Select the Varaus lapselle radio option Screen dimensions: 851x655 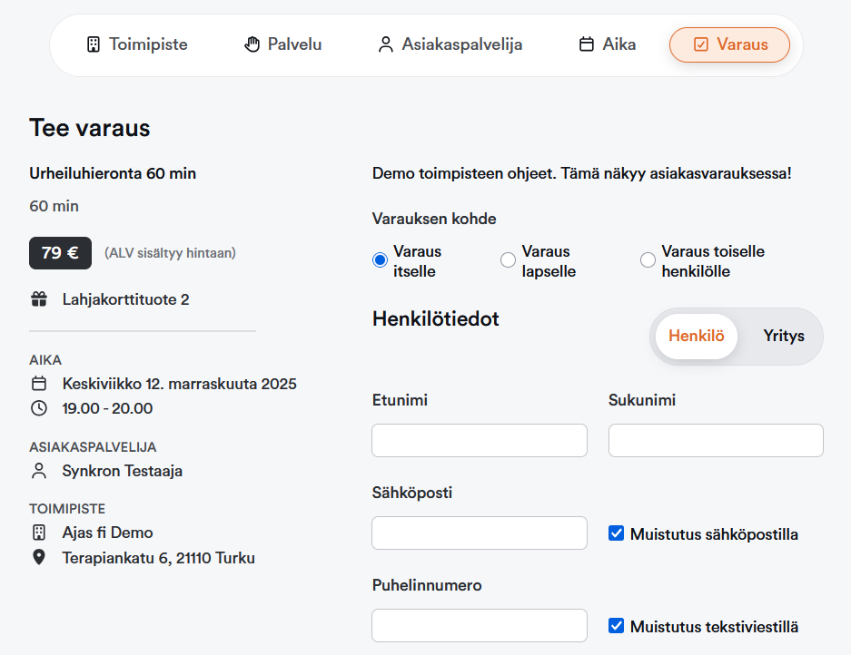509,260
